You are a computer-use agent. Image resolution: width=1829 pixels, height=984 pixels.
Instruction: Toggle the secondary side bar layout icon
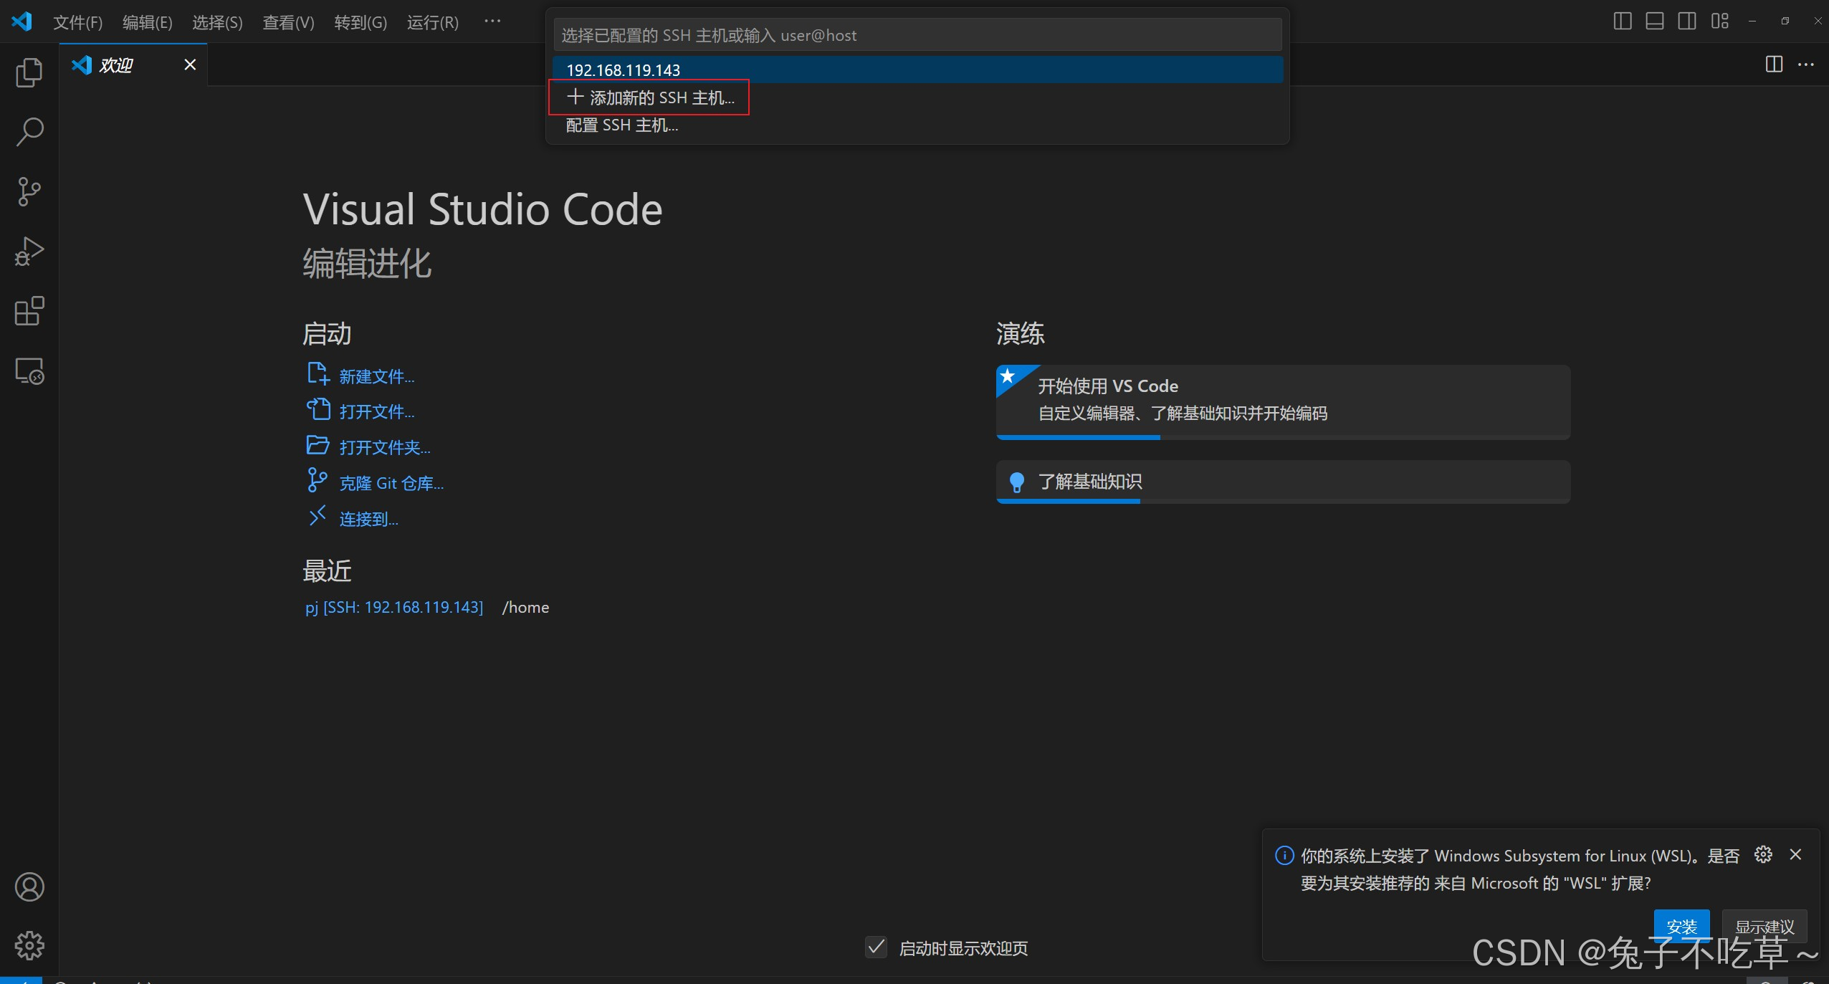pyautogui.click(x=1687, y=22)
